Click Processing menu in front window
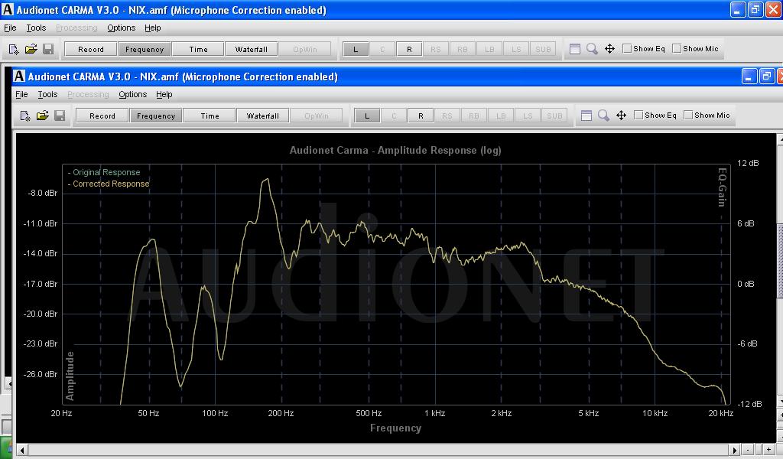Screen dimensions: 783x459 click(88, 94)
